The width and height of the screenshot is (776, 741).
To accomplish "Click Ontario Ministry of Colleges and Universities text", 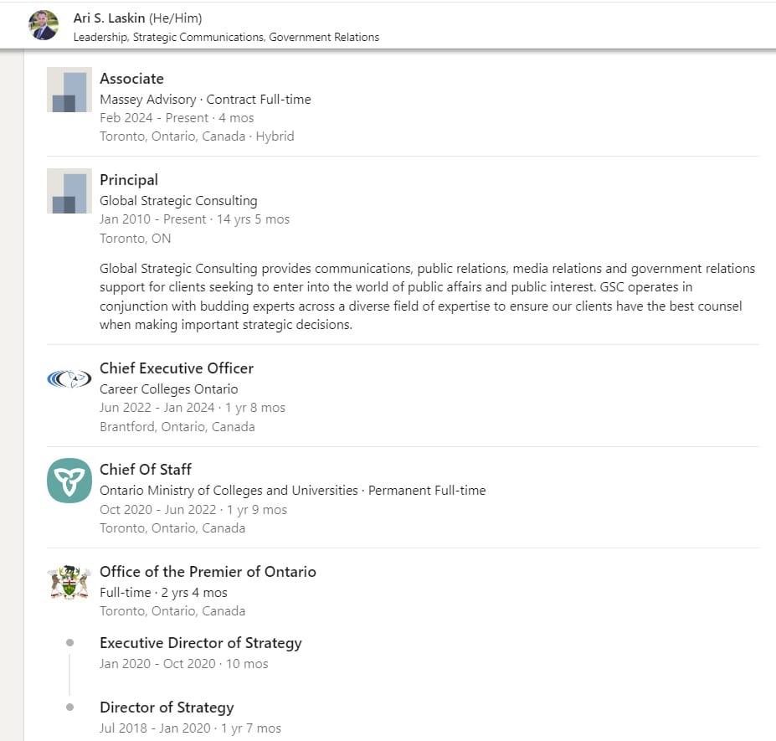I will pos(229,491).
